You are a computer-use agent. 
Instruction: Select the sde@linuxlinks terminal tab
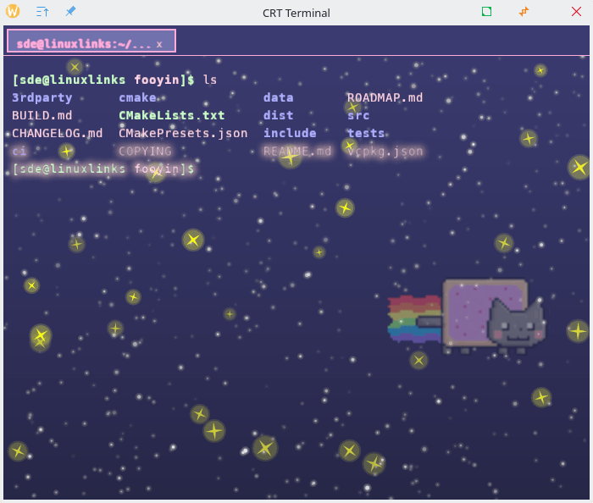click(83, 43)
